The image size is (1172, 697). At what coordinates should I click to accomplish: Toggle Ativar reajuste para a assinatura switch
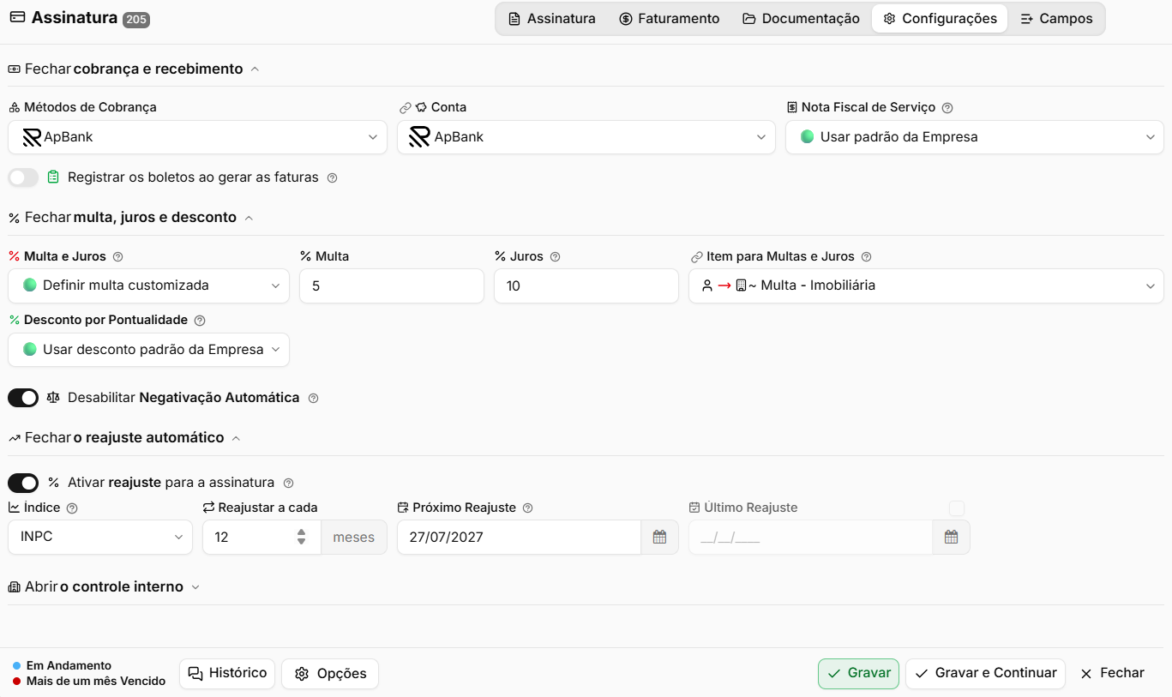coord(23,483)
